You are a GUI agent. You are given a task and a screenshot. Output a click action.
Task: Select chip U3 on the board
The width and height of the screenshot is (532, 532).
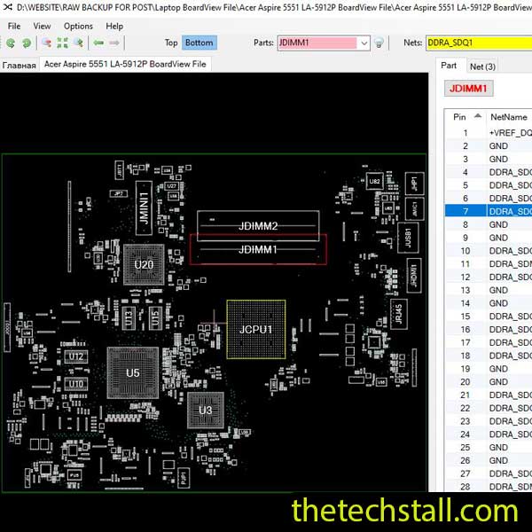pyautogui.click(x=206, y=411)
